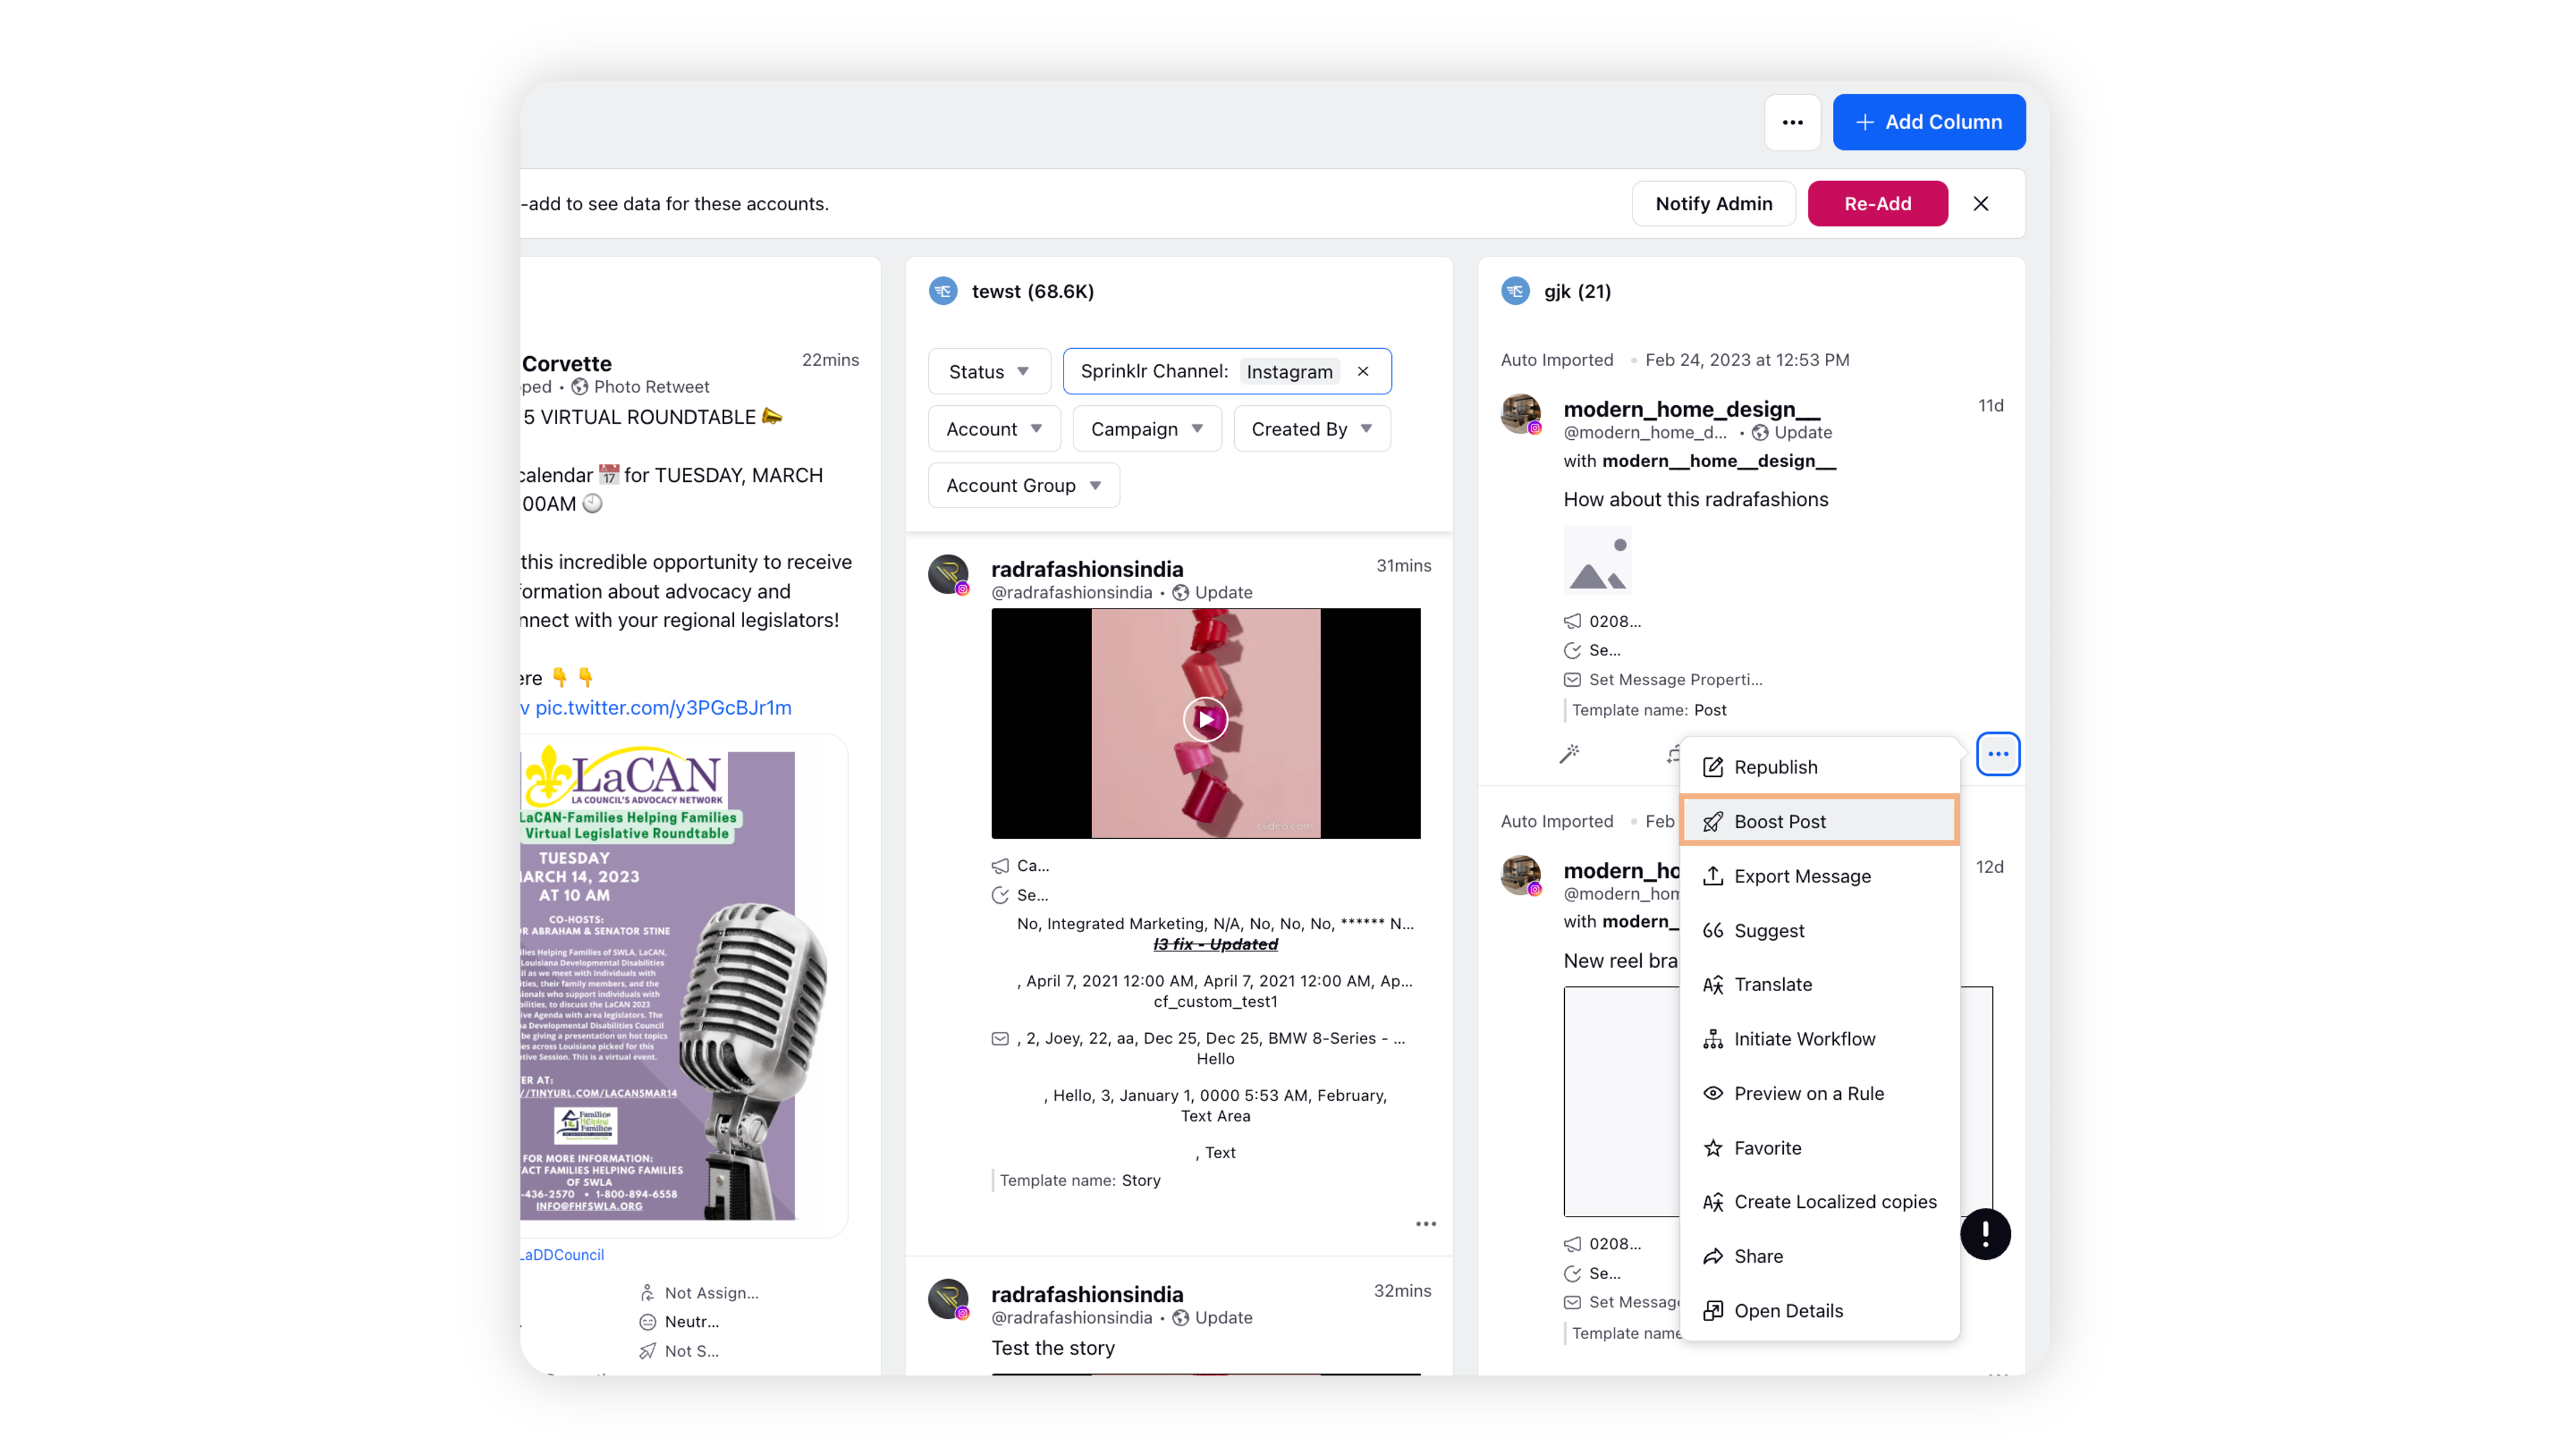Open the Account filter dropdown

click(x=993, y=428)
